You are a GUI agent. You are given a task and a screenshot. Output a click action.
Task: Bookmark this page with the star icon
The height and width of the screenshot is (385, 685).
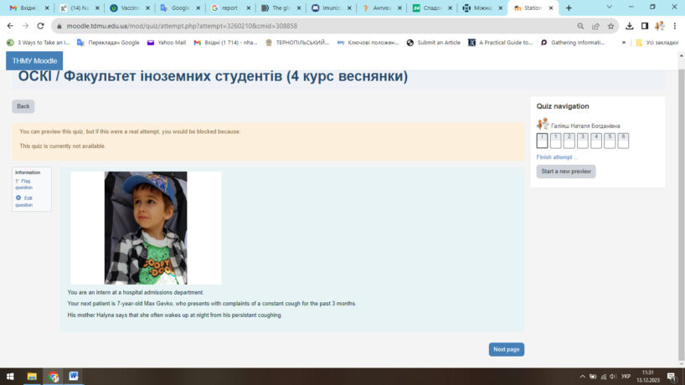[x=609, y=26]
